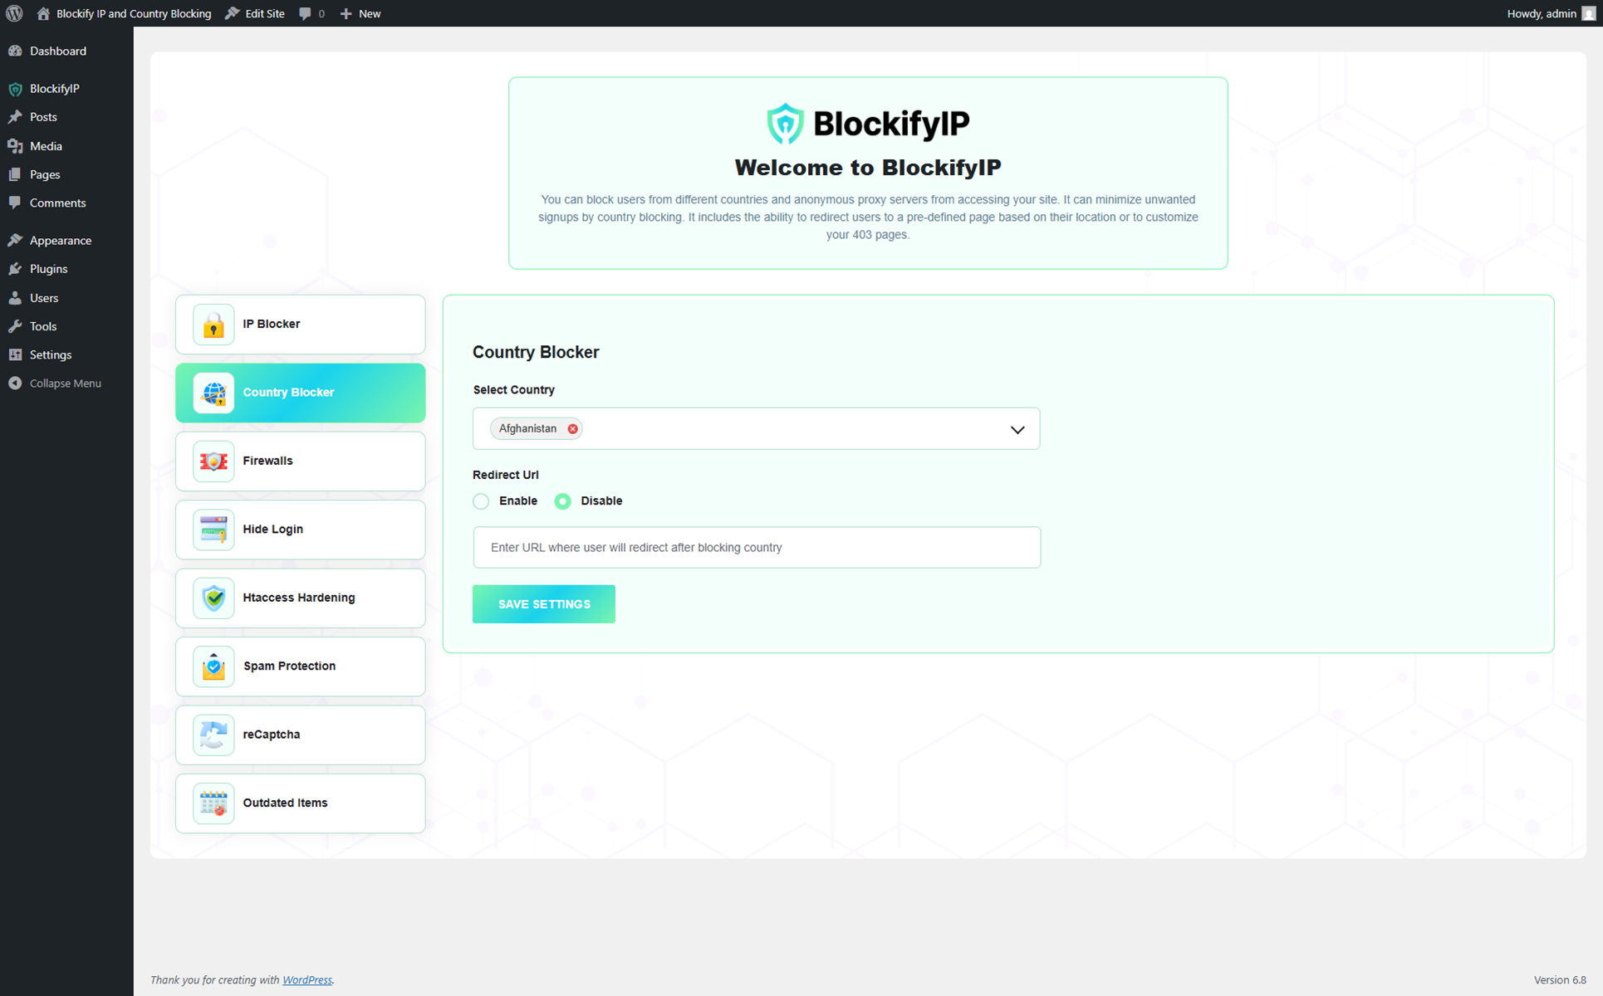1603x996 pixels.
Task: Click the Outdated Items calendar icon
Action: click(213, 803)
